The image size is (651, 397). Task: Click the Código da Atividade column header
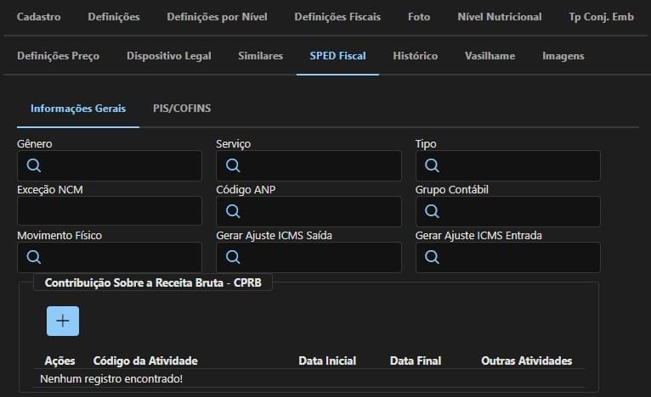[x=145, y=361]
